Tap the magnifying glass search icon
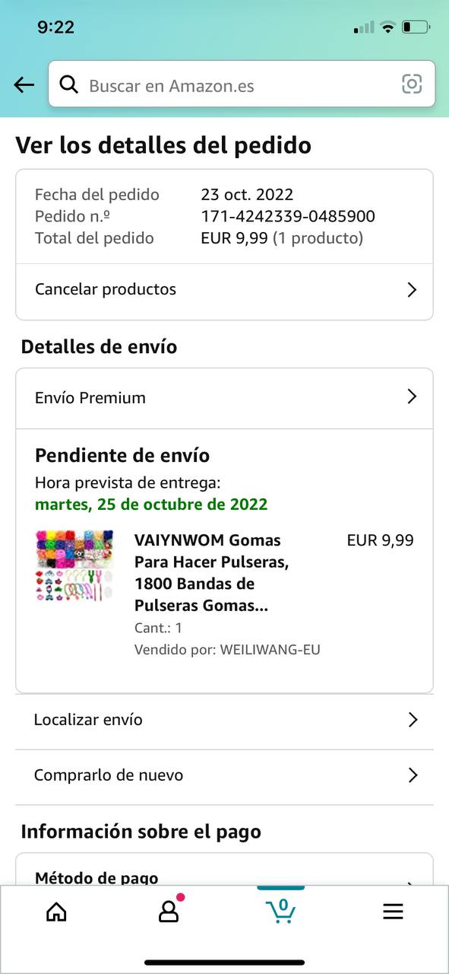Viewport: 449px width, 974px height. click(69, 84)
